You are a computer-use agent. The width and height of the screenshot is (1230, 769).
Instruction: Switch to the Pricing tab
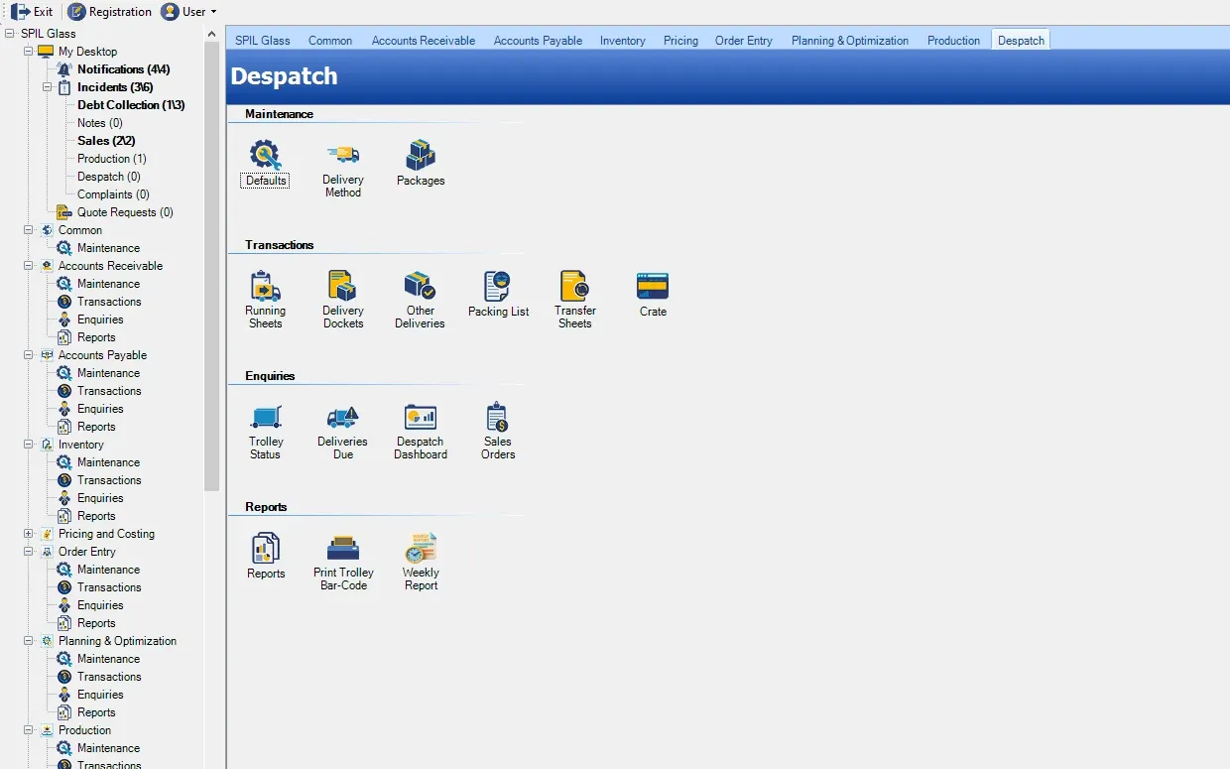tap(680, 41)
